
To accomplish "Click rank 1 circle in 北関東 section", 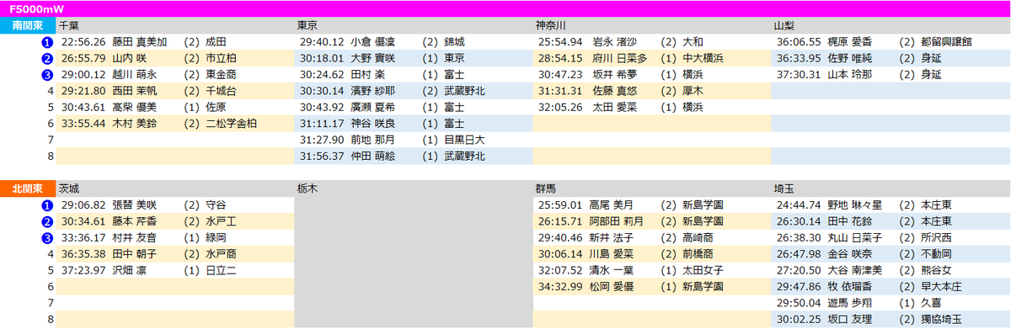I will 48,205.
